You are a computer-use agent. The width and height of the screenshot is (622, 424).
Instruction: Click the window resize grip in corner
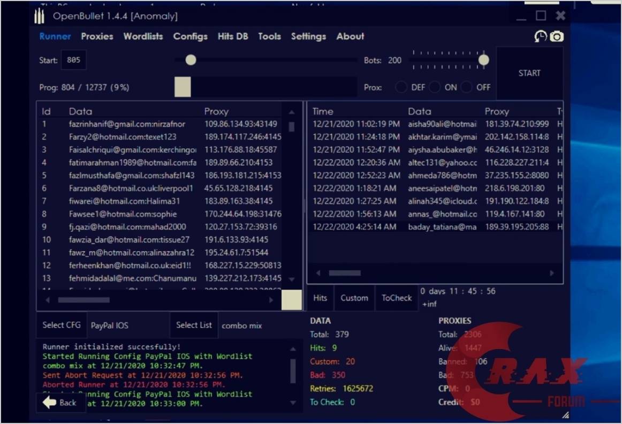coord(566,415)
